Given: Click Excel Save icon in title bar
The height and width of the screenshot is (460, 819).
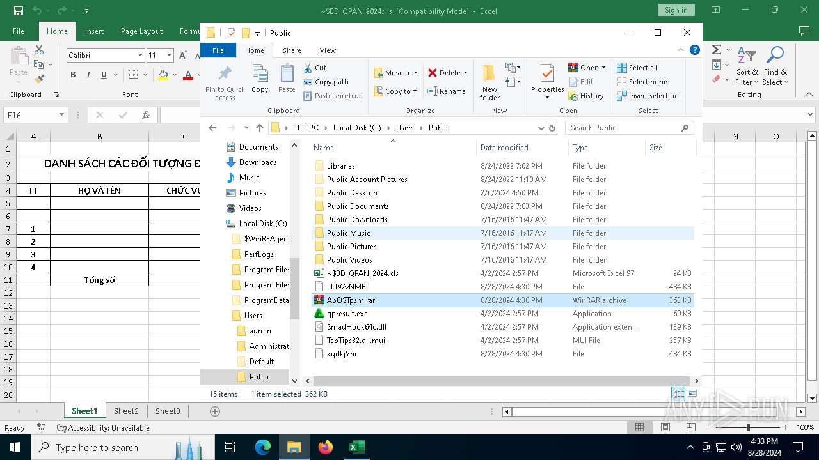Looking at the screenshot, I should pyautogui.click(x=19, y=11).
